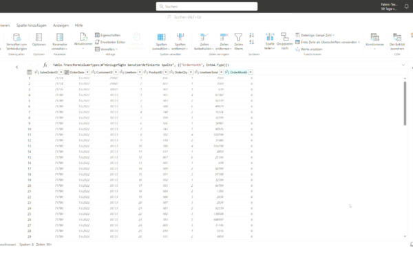The width and height of the screenshot is (413, 261).
Task: Click Der Entität zuordnen
Action: 397,41
